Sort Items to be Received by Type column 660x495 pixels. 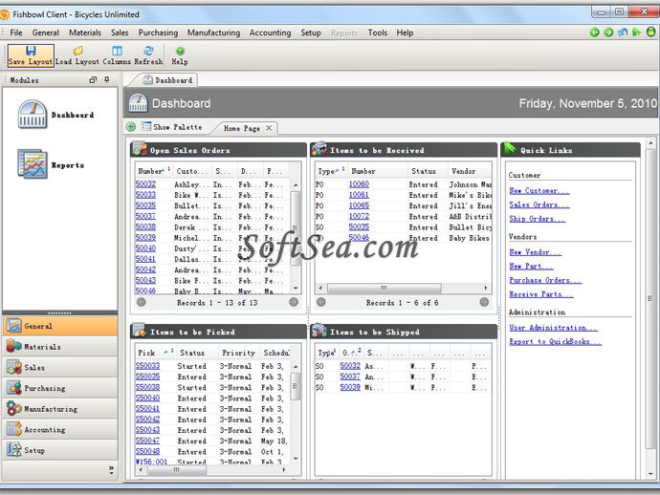pos(331,171)
